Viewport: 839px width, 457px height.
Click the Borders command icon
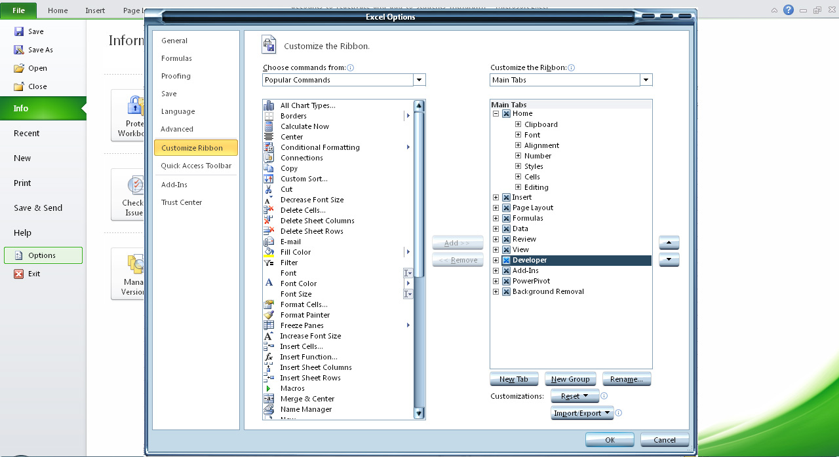[x=269, y=116]
